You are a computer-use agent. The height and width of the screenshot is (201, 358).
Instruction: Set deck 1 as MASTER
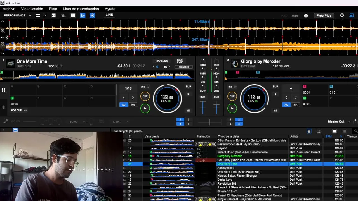coord(184,67)
